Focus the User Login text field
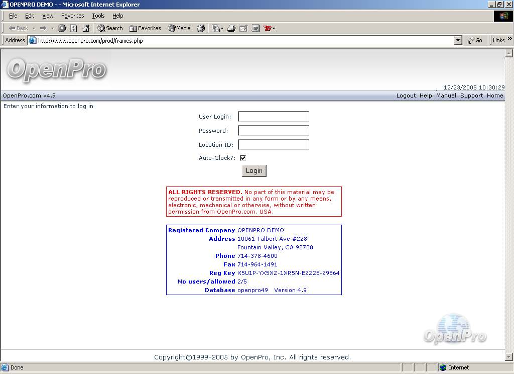Screen dimensions: 514x374 point(274,117)
